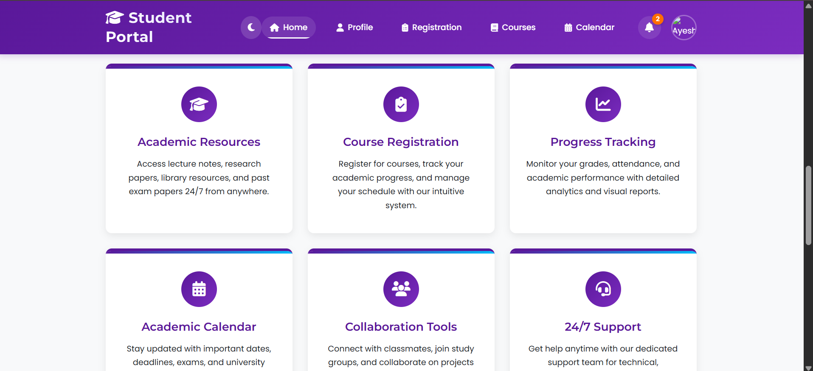This screenshot has height=371, width=813.
Task: Click the house icon in the Home tab
Action: (275, 28)
